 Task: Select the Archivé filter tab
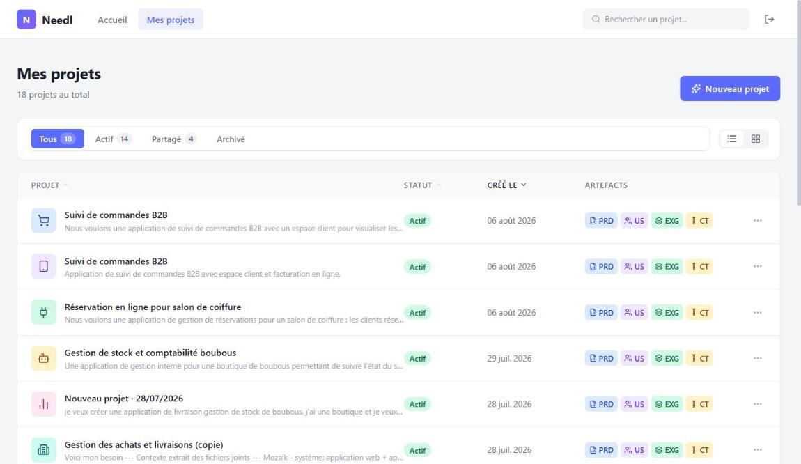coord(231,139)
